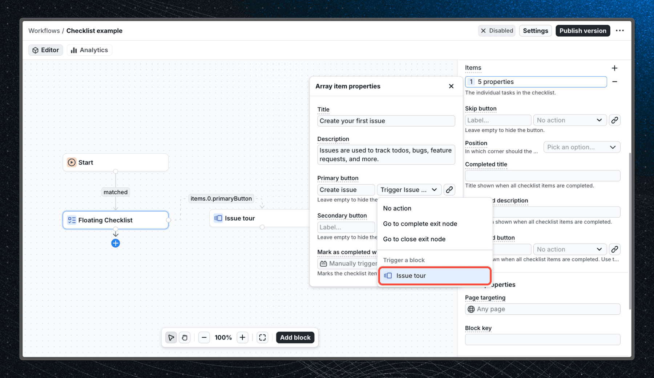Expand the Skip button No action dropdown
Viewport: 654px width, 378px height.
[569, 120]
